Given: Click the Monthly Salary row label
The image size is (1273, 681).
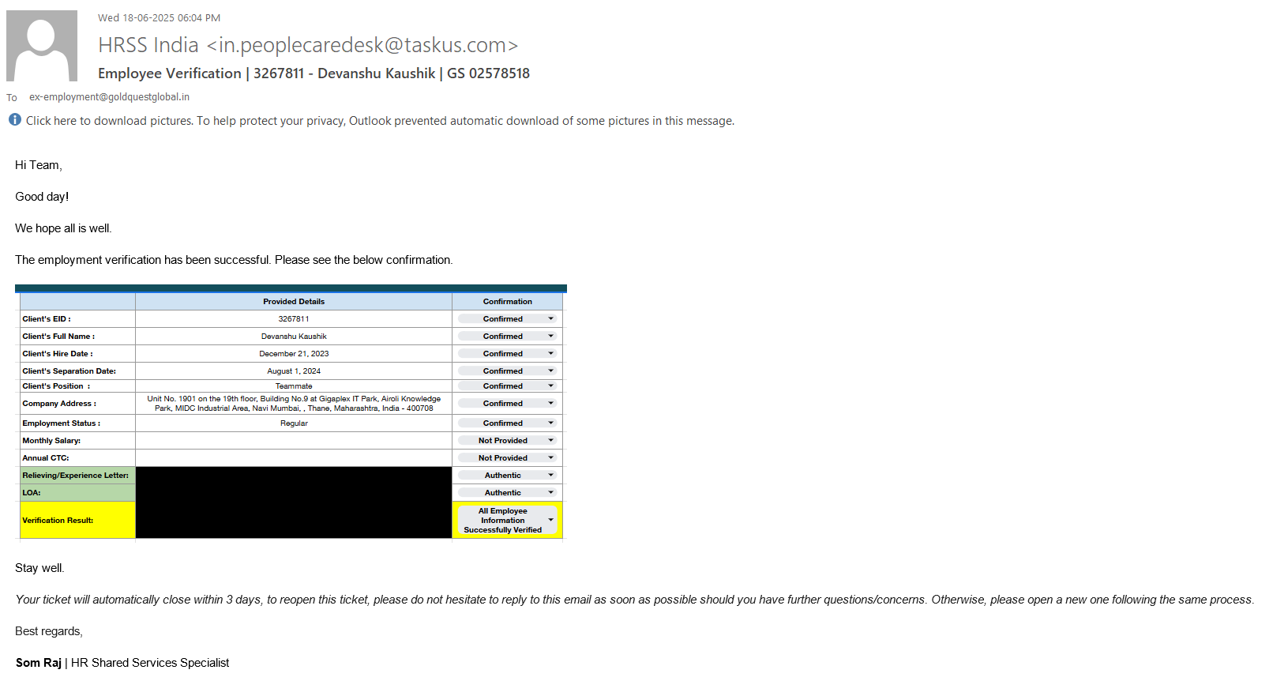Looking at the screenshot, I should tap(51, 441).
